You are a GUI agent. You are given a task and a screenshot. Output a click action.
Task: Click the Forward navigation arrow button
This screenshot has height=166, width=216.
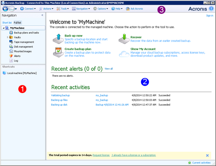tap(11, 9)
